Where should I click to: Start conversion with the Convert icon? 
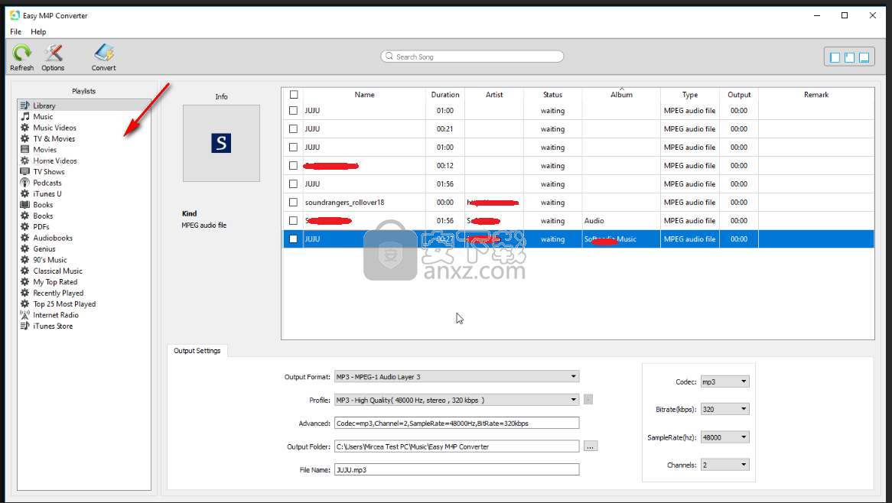click(x=103, y=53)
